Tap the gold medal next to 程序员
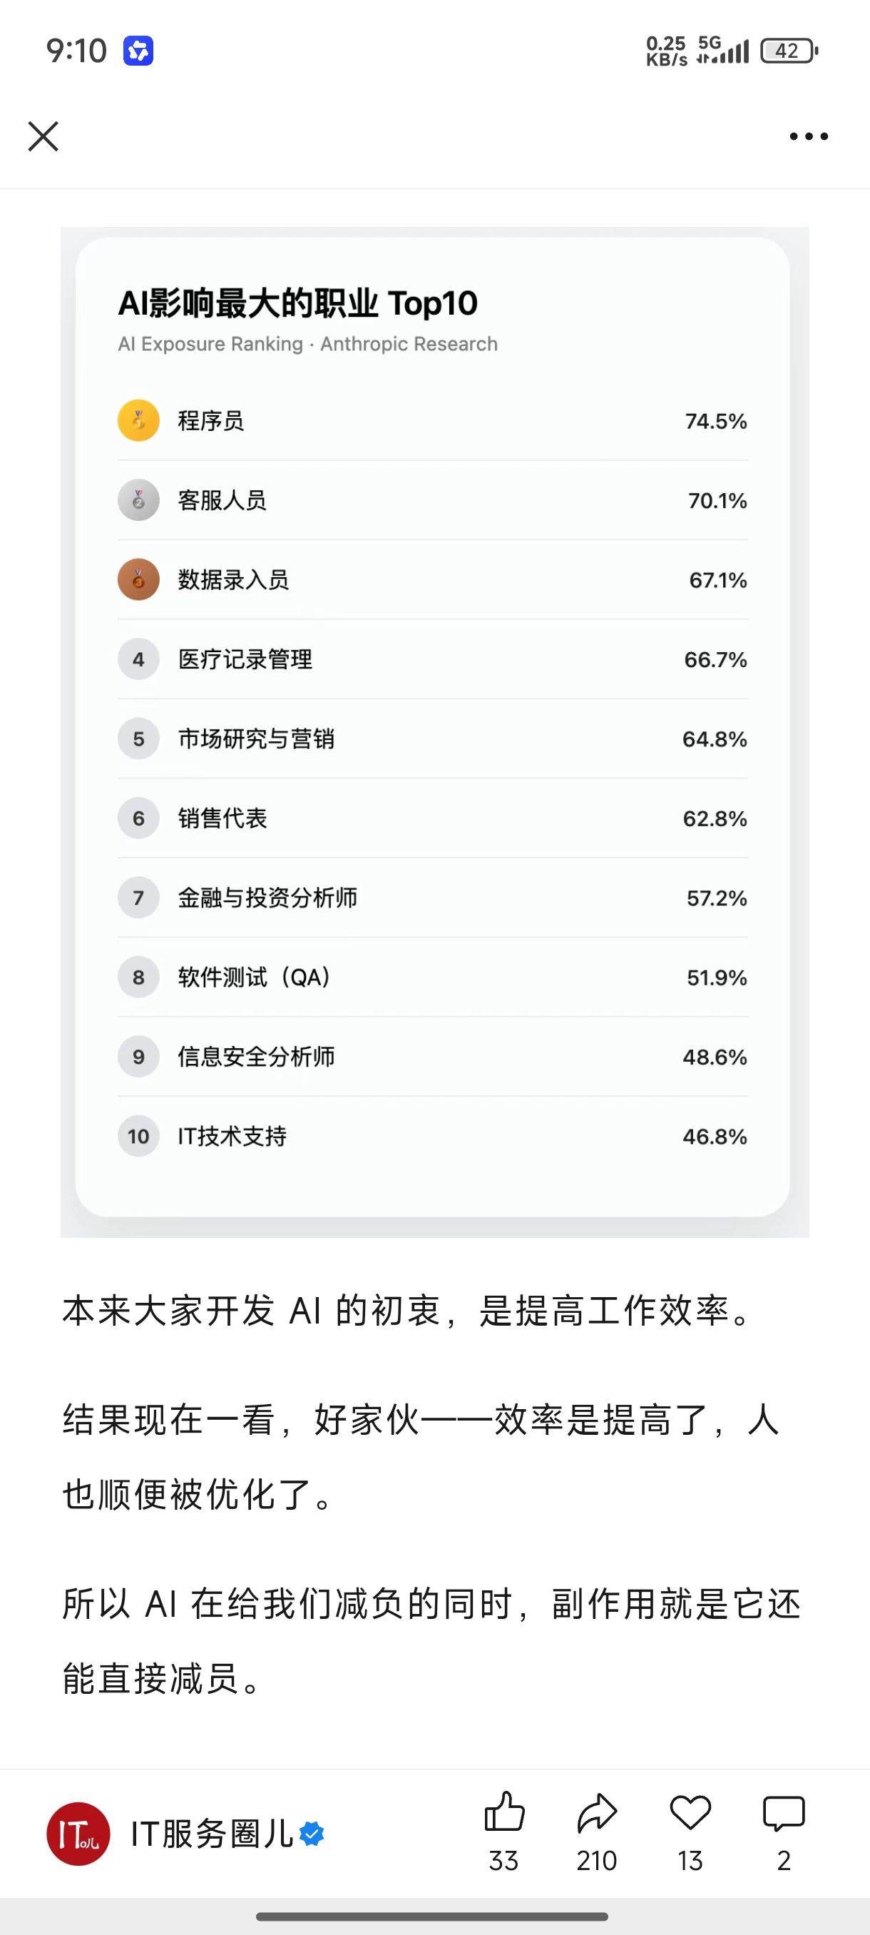This screenshot has width=870, height=1935. click(139, 421)
